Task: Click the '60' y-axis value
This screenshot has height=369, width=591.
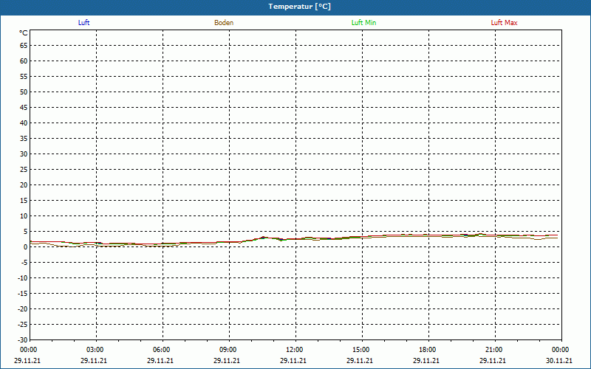Action: 24,61
